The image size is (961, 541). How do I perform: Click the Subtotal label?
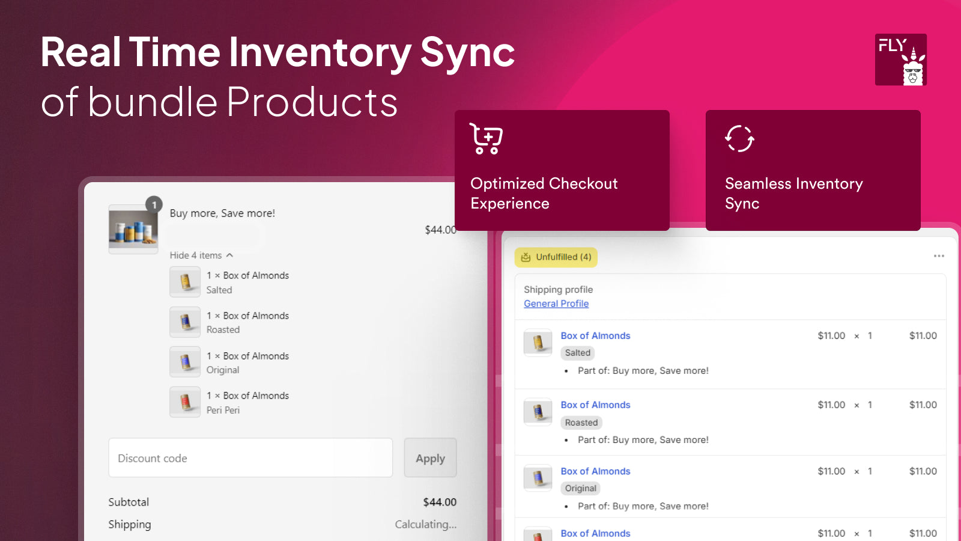(x=129, y=502)
